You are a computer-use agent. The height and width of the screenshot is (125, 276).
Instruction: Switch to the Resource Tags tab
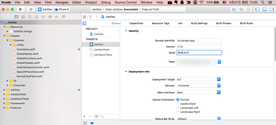(160, 23)
